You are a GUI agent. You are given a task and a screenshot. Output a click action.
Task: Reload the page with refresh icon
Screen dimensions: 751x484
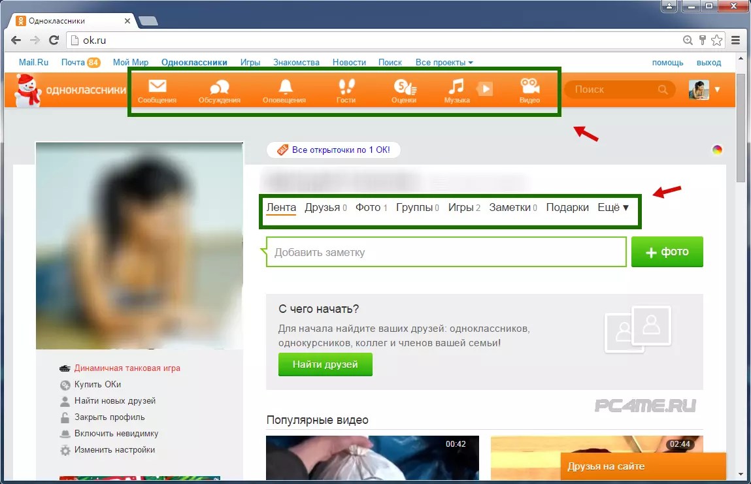(x=54, y=40)
